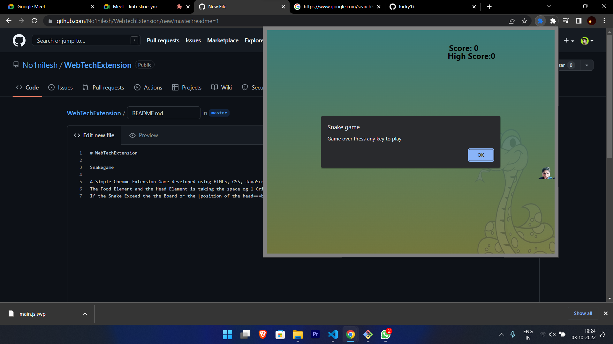Click the GitHub home logo

pyautogui.click(x=19, y=40)
